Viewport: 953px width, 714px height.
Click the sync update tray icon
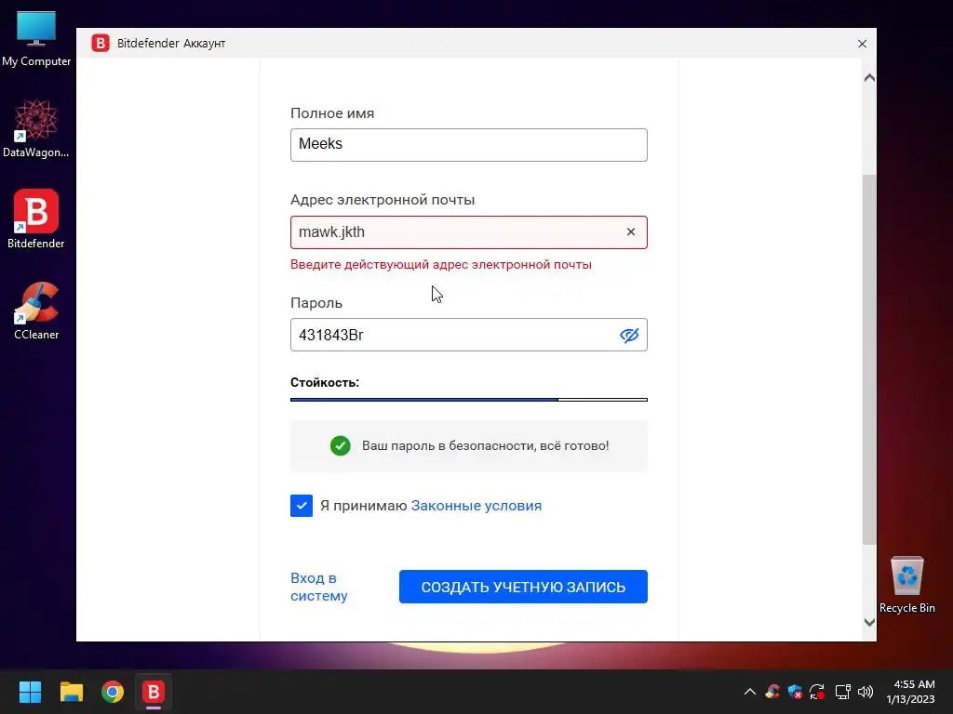point(817,692)
